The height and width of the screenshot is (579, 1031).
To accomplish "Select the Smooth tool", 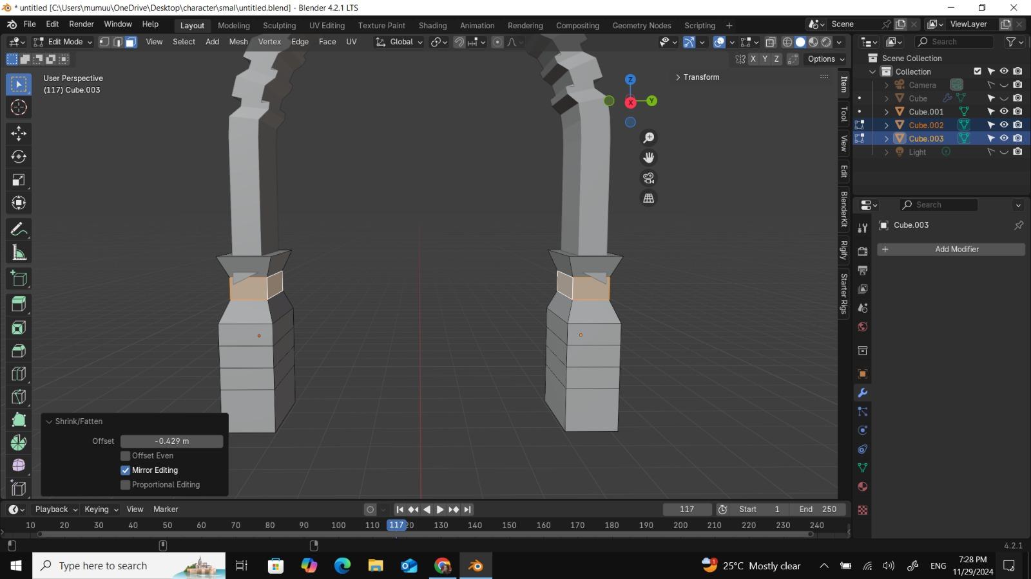I will [19, 466].
